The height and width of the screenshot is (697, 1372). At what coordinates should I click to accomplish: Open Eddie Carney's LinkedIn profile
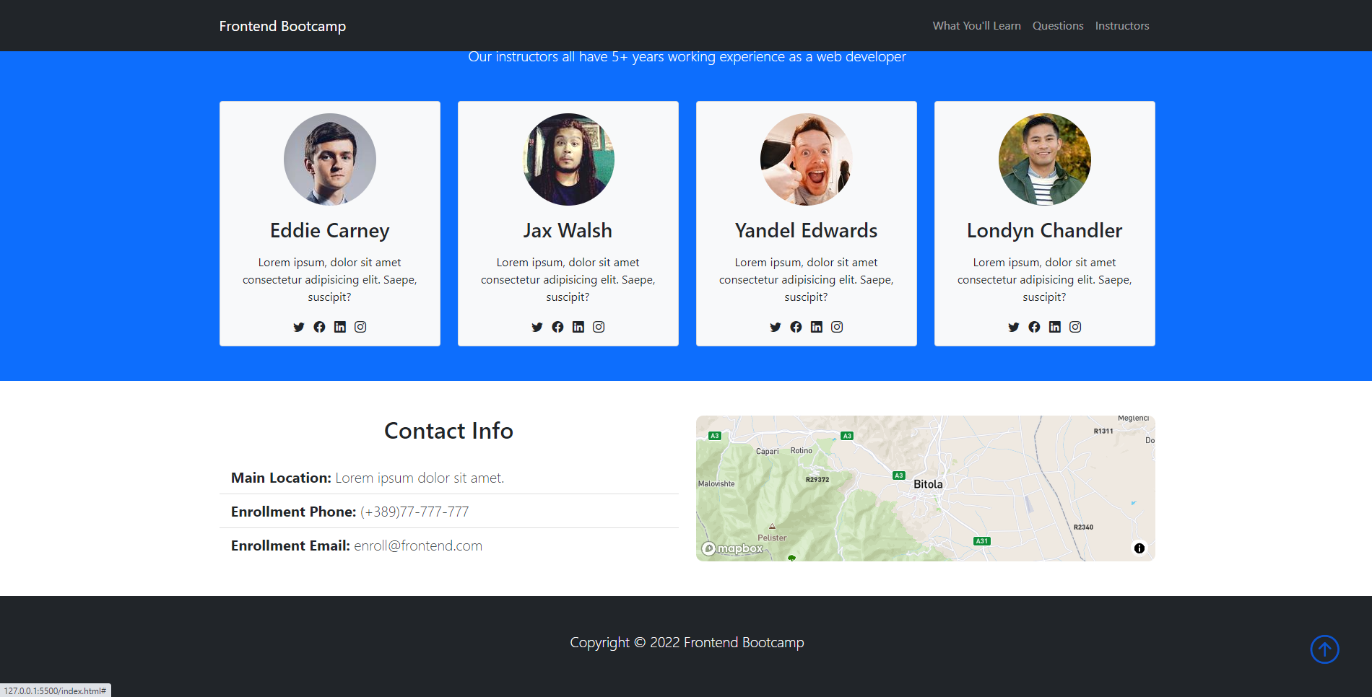click(339, 327)
